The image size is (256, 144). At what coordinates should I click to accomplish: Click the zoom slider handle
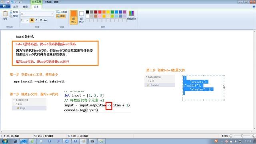click(x=242, y=136)
